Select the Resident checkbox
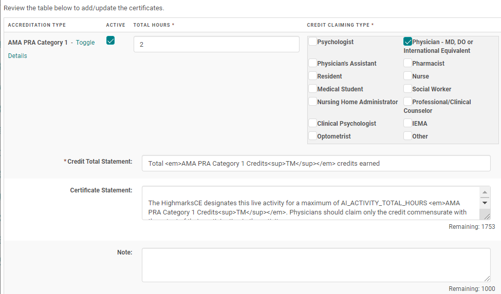The image size is (501, 294). 312,76
